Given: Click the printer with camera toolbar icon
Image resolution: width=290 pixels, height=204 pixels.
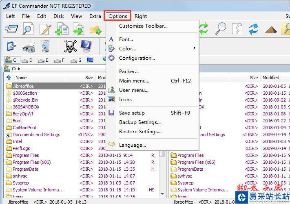Looking at the screenshot, I should tap(29, 47).
